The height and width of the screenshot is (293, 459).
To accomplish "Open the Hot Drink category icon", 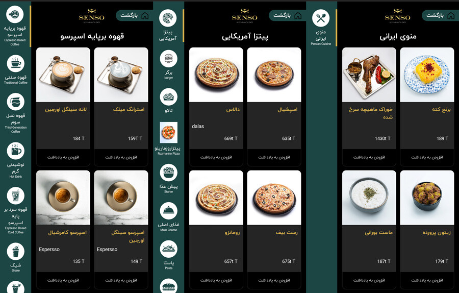I will click(15, 151).
